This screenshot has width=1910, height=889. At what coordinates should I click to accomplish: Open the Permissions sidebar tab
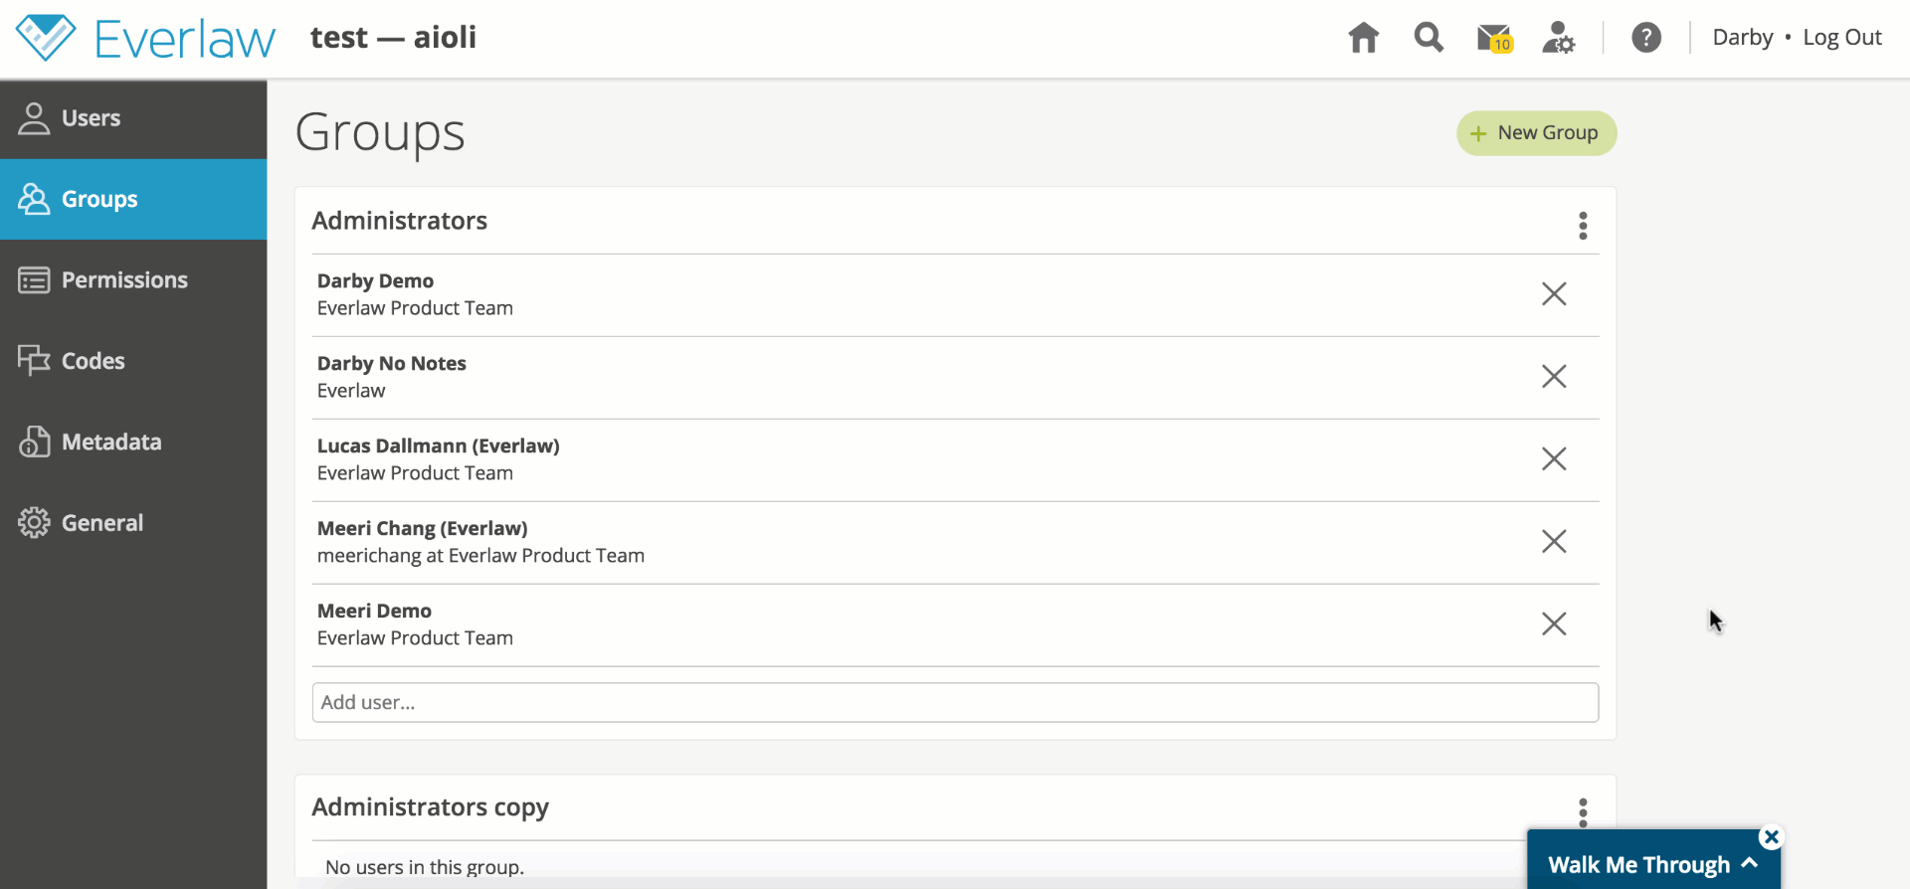(x=133, y=280)
